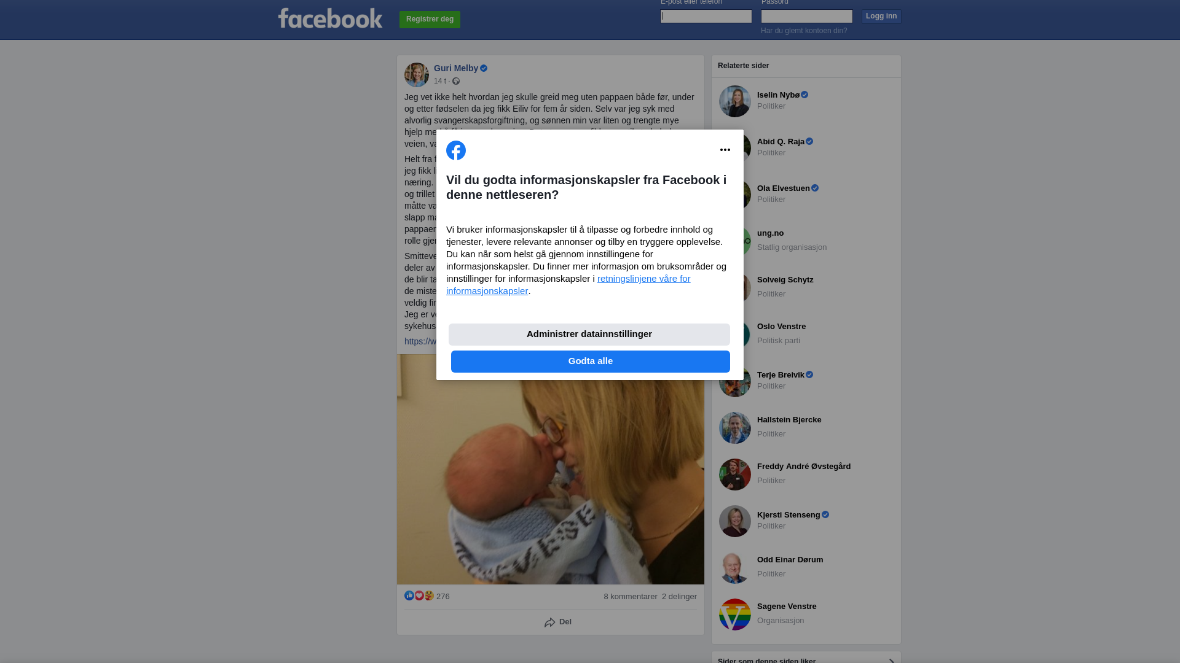
Task: Click the 'Logg inn' button
Action: pos(881,16)
